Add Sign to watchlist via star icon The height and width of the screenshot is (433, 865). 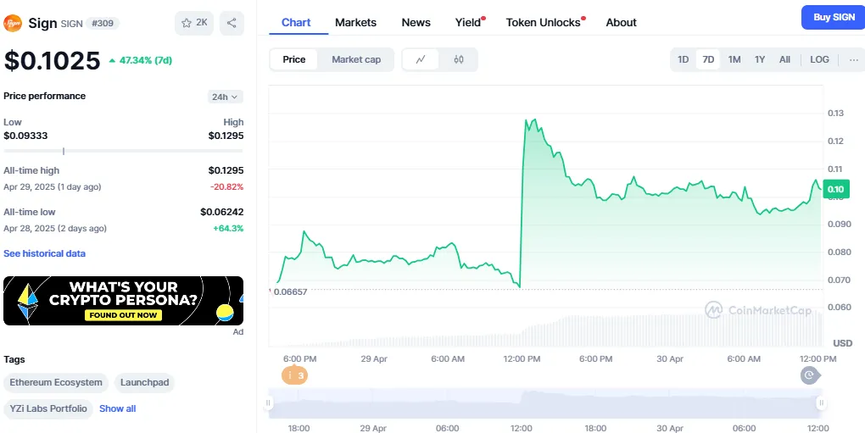[194, 23]
